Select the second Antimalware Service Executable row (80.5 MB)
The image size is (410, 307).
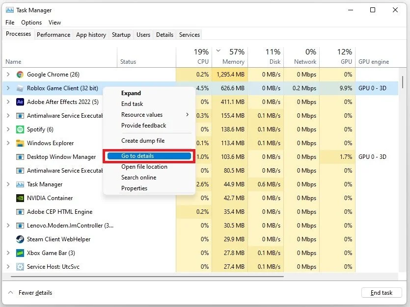(x=200, y=171)
